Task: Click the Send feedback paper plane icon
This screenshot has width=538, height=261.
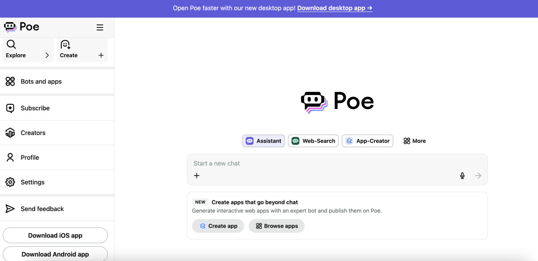Action: [10, 209]
